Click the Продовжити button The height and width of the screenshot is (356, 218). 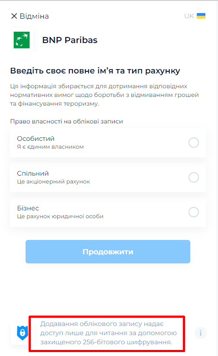pos(108,252)
